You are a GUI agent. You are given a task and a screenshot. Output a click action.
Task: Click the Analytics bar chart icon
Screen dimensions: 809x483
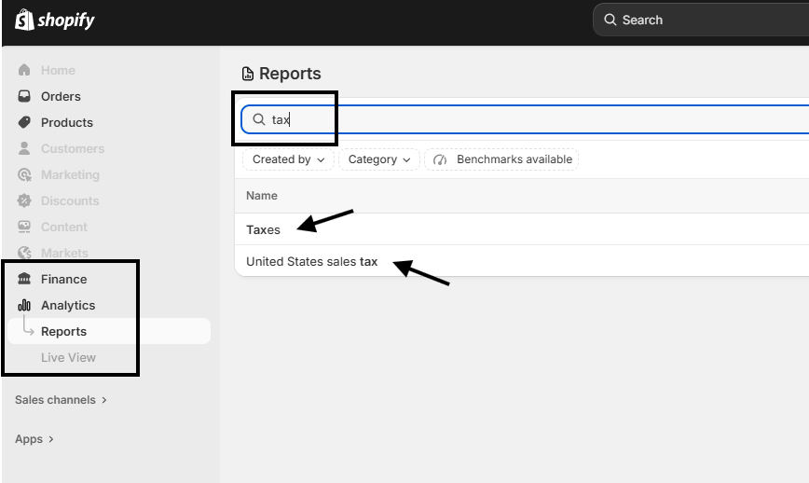24,305
